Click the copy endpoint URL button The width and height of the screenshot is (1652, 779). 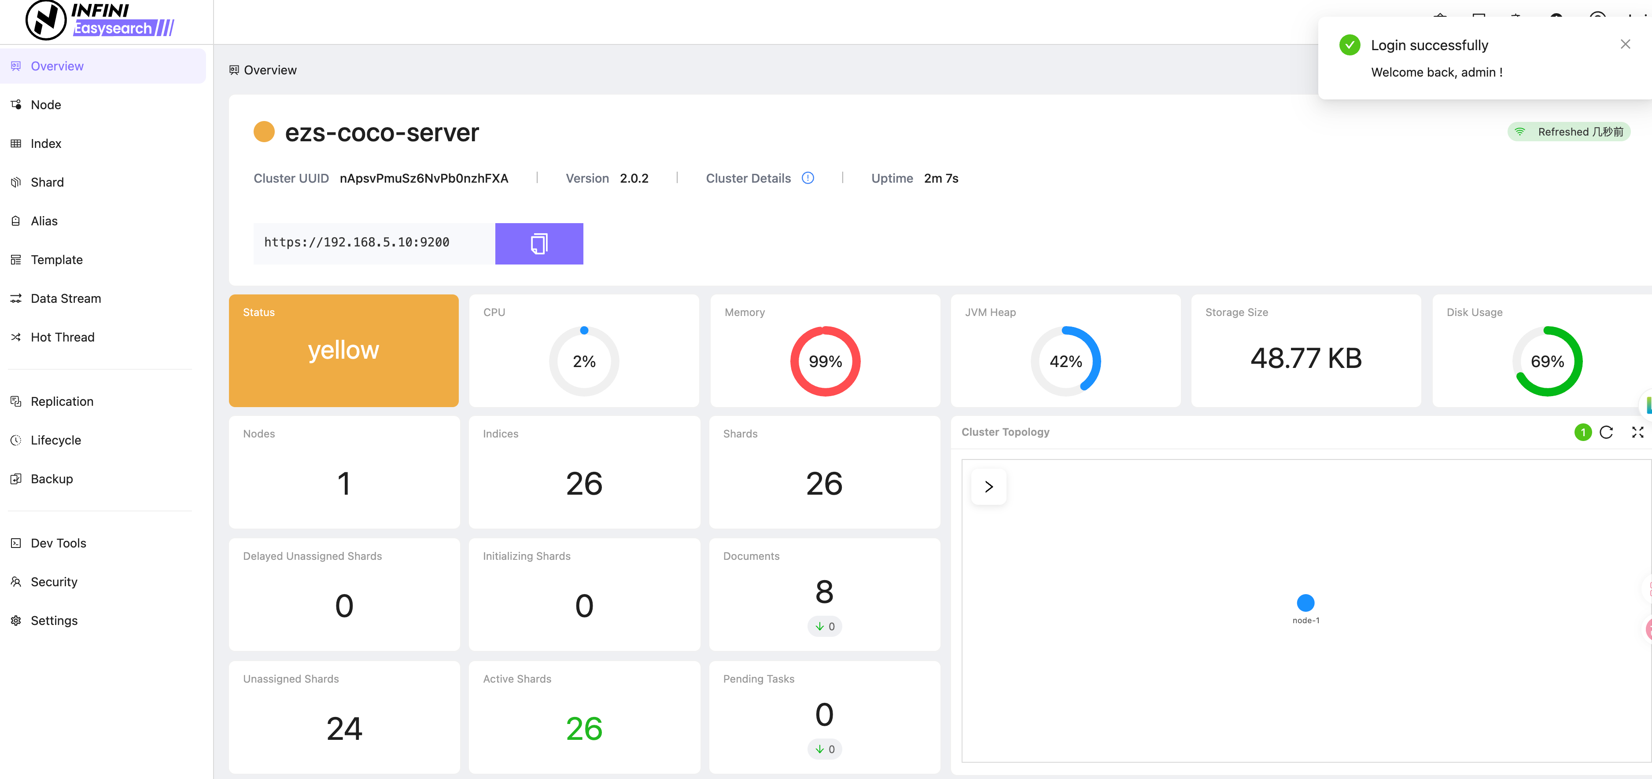pyautogui.click(x=538, y=243)
